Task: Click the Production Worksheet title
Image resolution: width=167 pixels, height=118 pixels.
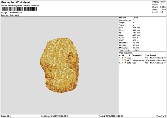Action: point(16,3)
